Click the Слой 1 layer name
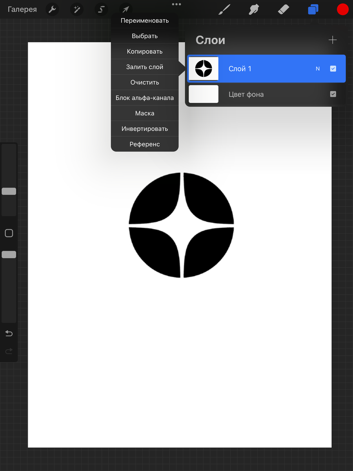The image size is (353, 471). 240,69
